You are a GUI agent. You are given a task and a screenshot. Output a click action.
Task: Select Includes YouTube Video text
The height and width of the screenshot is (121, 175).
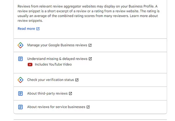click(x=53, y=64)
